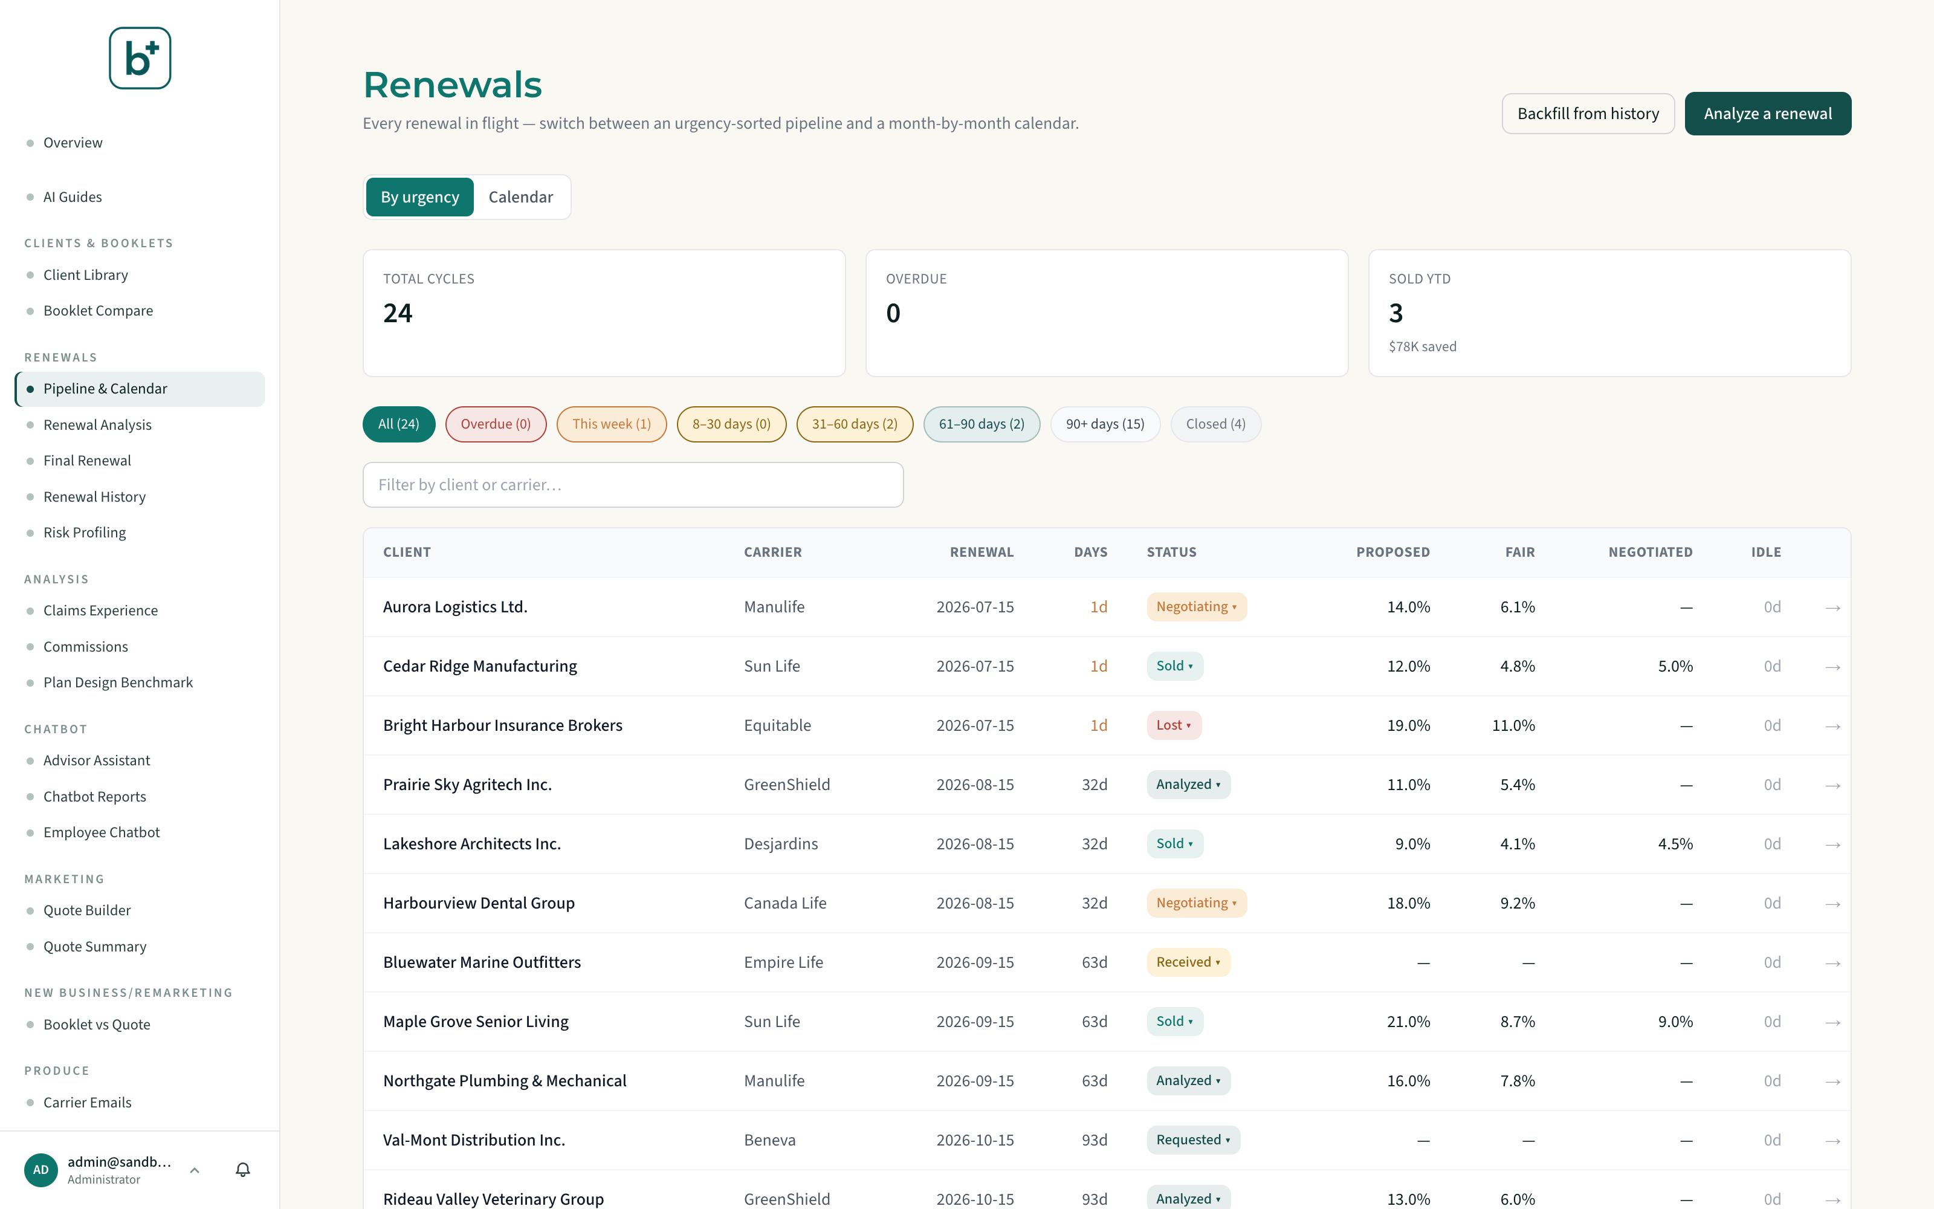Go to Client Library
The height and width of the screenshot is (1209, 1934).
(x=85, y=274)
